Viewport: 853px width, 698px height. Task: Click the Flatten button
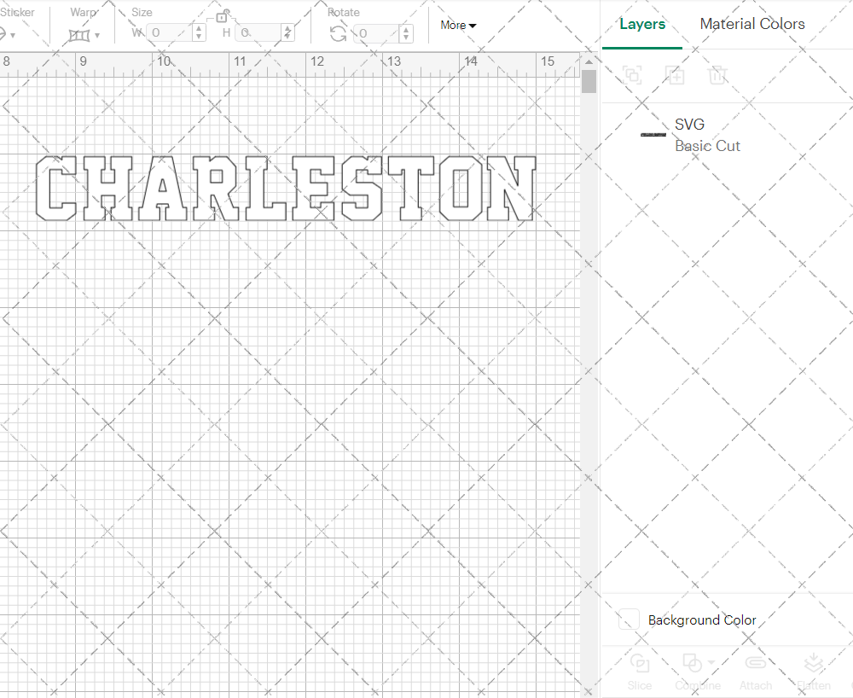[813, 672]
